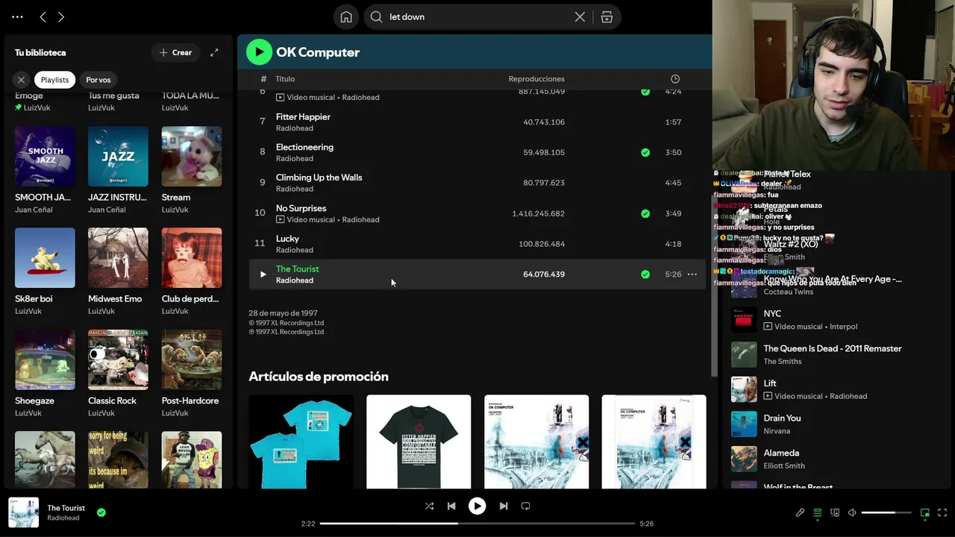This screenshot has width=955, height=537.
Task: Go forward with the right arrow
Action: click(x=61, y=16)
